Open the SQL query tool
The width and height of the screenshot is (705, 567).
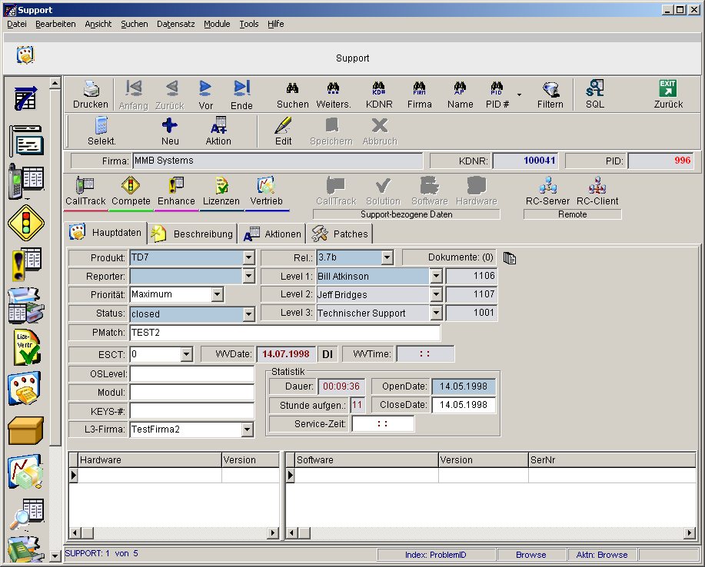594,94
